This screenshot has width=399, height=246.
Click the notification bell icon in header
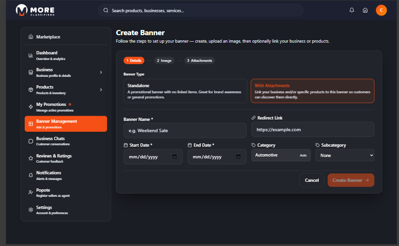tap(352, 10)
